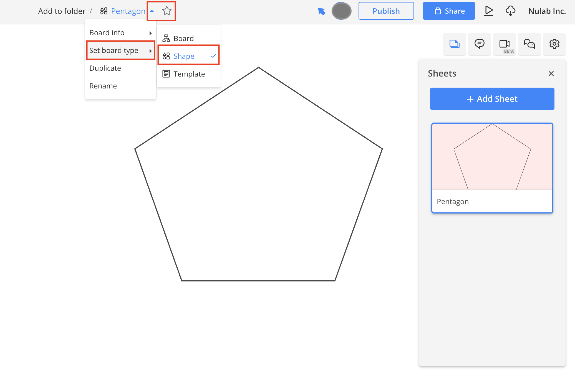Click Add to folder breadcrumb
This screenshot has width=575, height=371.
pyautogui.click(x=62, y=11)
